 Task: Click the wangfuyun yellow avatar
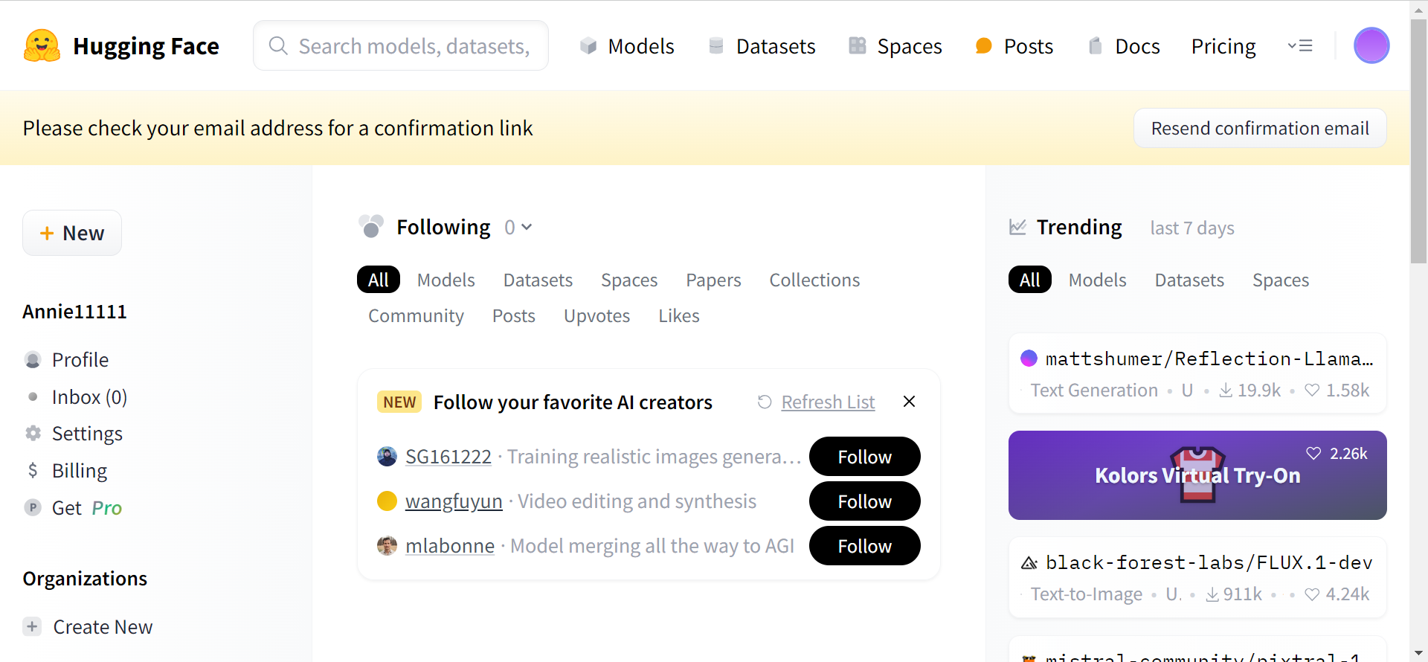[x=387, y=501]
